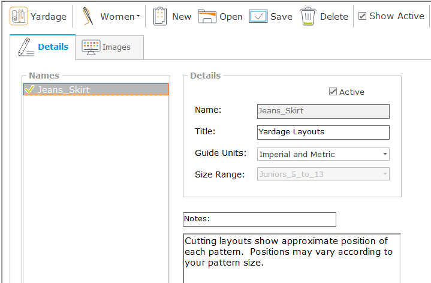This screenshot has width=431, height=283.
Task: Click the yellow checkmark beside Jeans_Skirt
Action: click(29, 89)
